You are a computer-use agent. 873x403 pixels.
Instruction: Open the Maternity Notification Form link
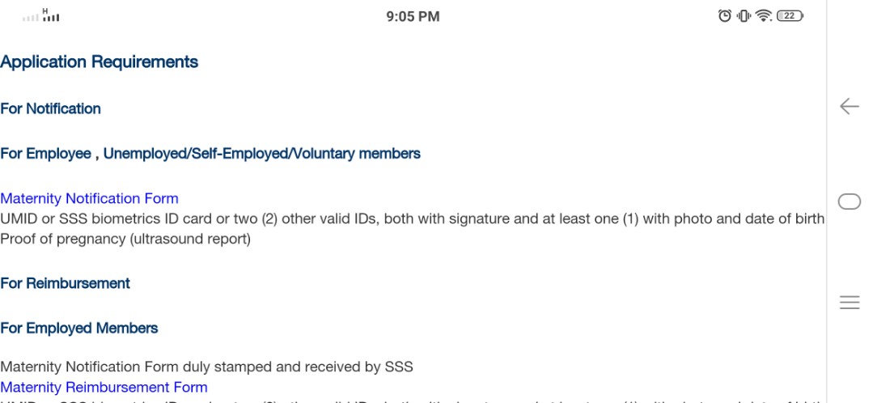pyautogui.click(x=89, y=199)
